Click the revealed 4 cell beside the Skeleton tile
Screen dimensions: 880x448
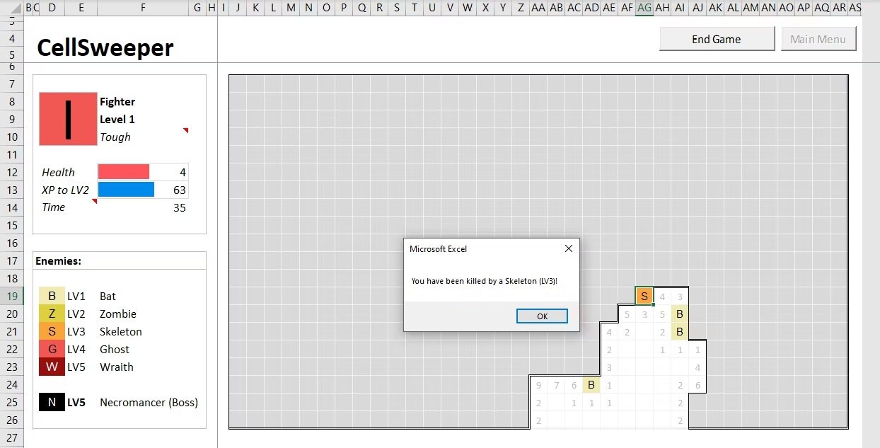click(x=661, y=296)
